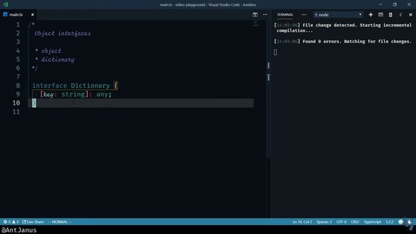Click the '-- NORMAL --' vim mode indicator
The width and height of the screenshot is (416, 234).
coord(60,222)
